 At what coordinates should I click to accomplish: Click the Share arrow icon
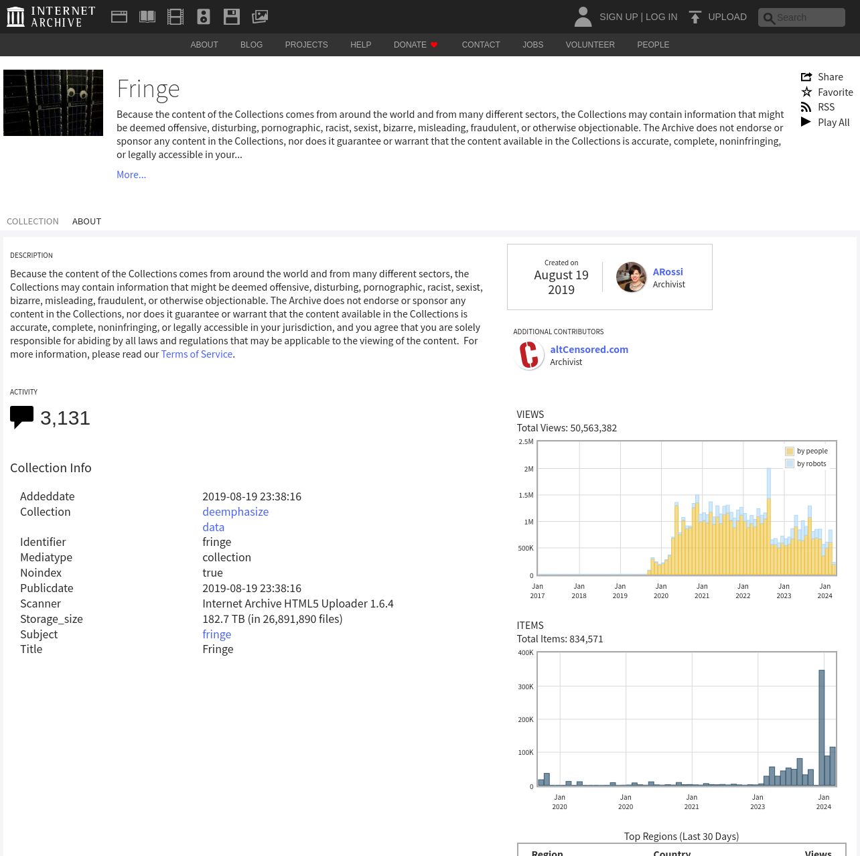(x=806, y=77)
